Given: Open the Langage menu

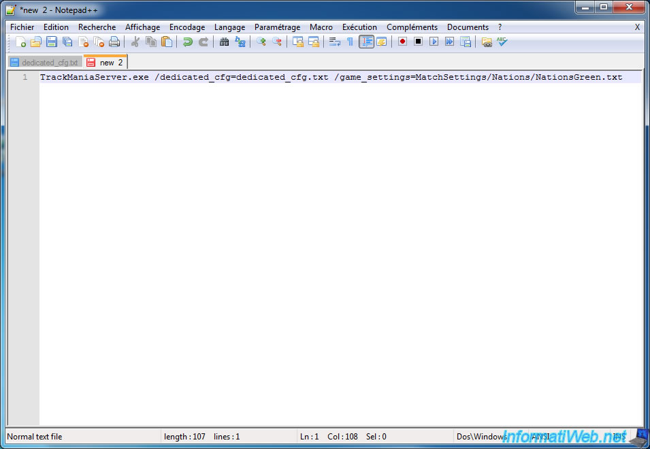Looking at the screenshot, I should 229,27.
